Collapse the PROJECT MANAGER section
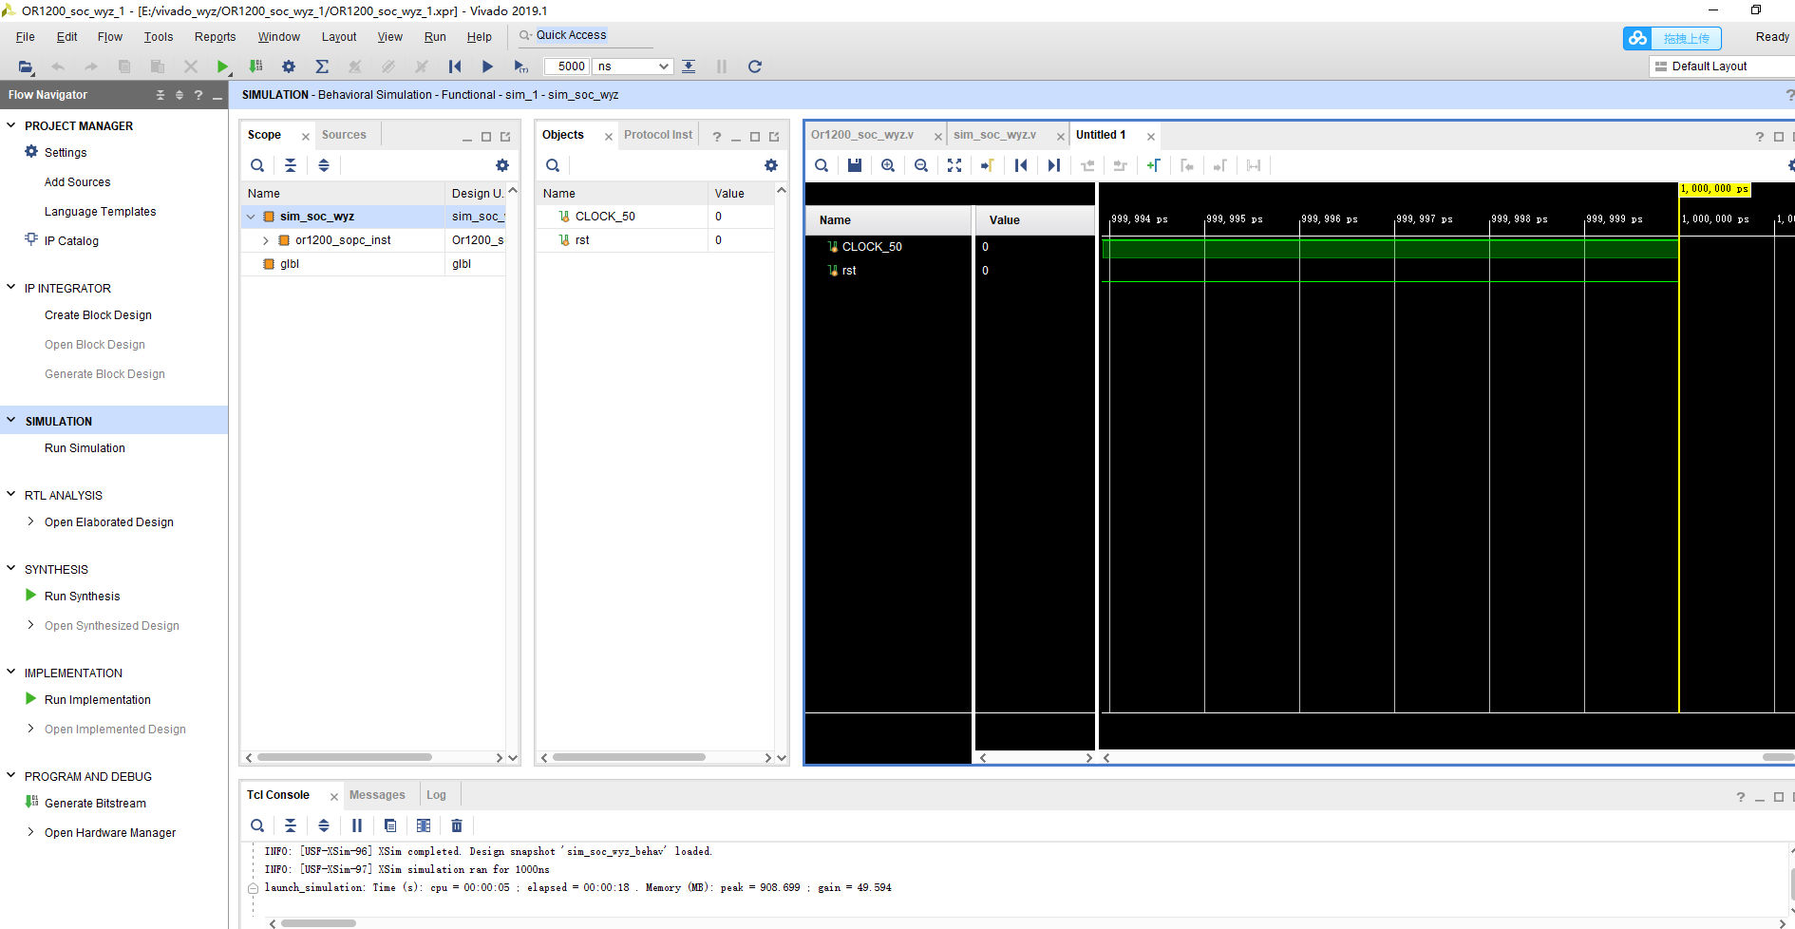 tap(10, 125)
